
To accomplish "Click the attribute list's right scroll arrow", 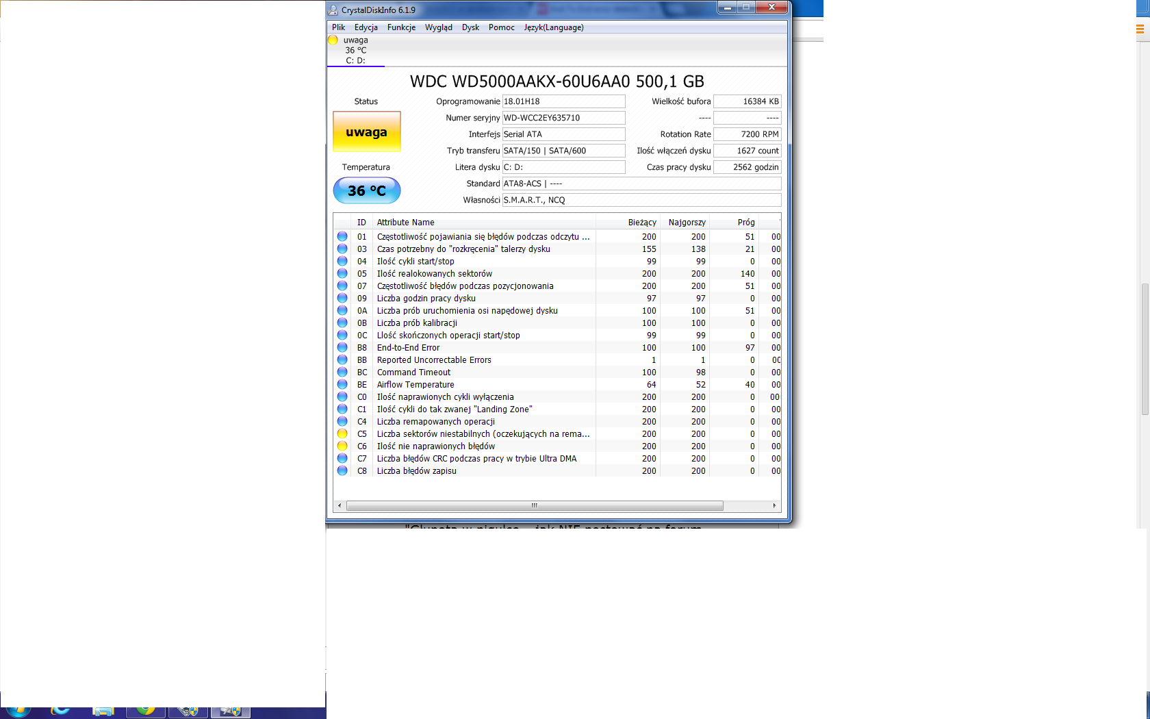I will pos(774,505).
